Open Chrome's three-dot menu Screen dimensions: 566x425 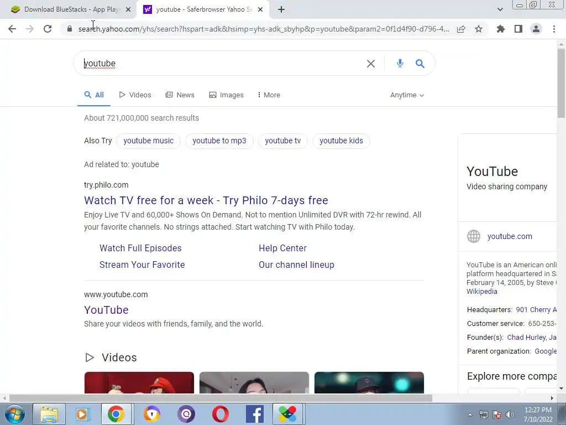coord(554,29)
